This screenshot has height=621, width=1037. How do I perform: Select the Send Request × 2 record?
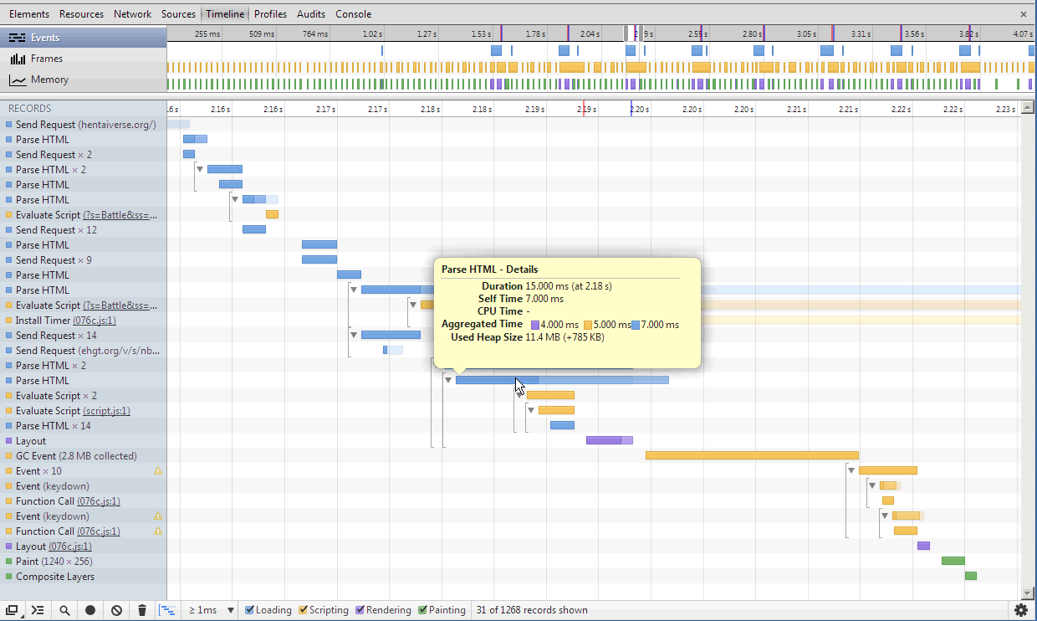[x=84, y=155]
